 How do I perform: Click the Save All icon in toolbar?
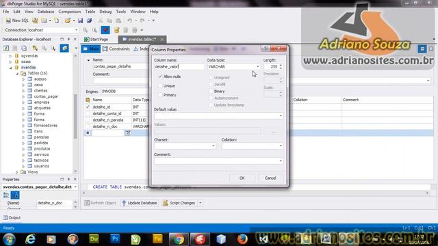90,20
